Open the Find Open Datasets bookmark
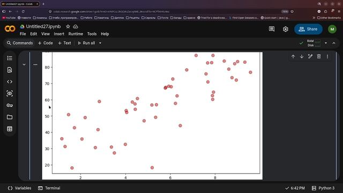Image resolution: width=343 pixels, height=193 pixels. point(244,18)
